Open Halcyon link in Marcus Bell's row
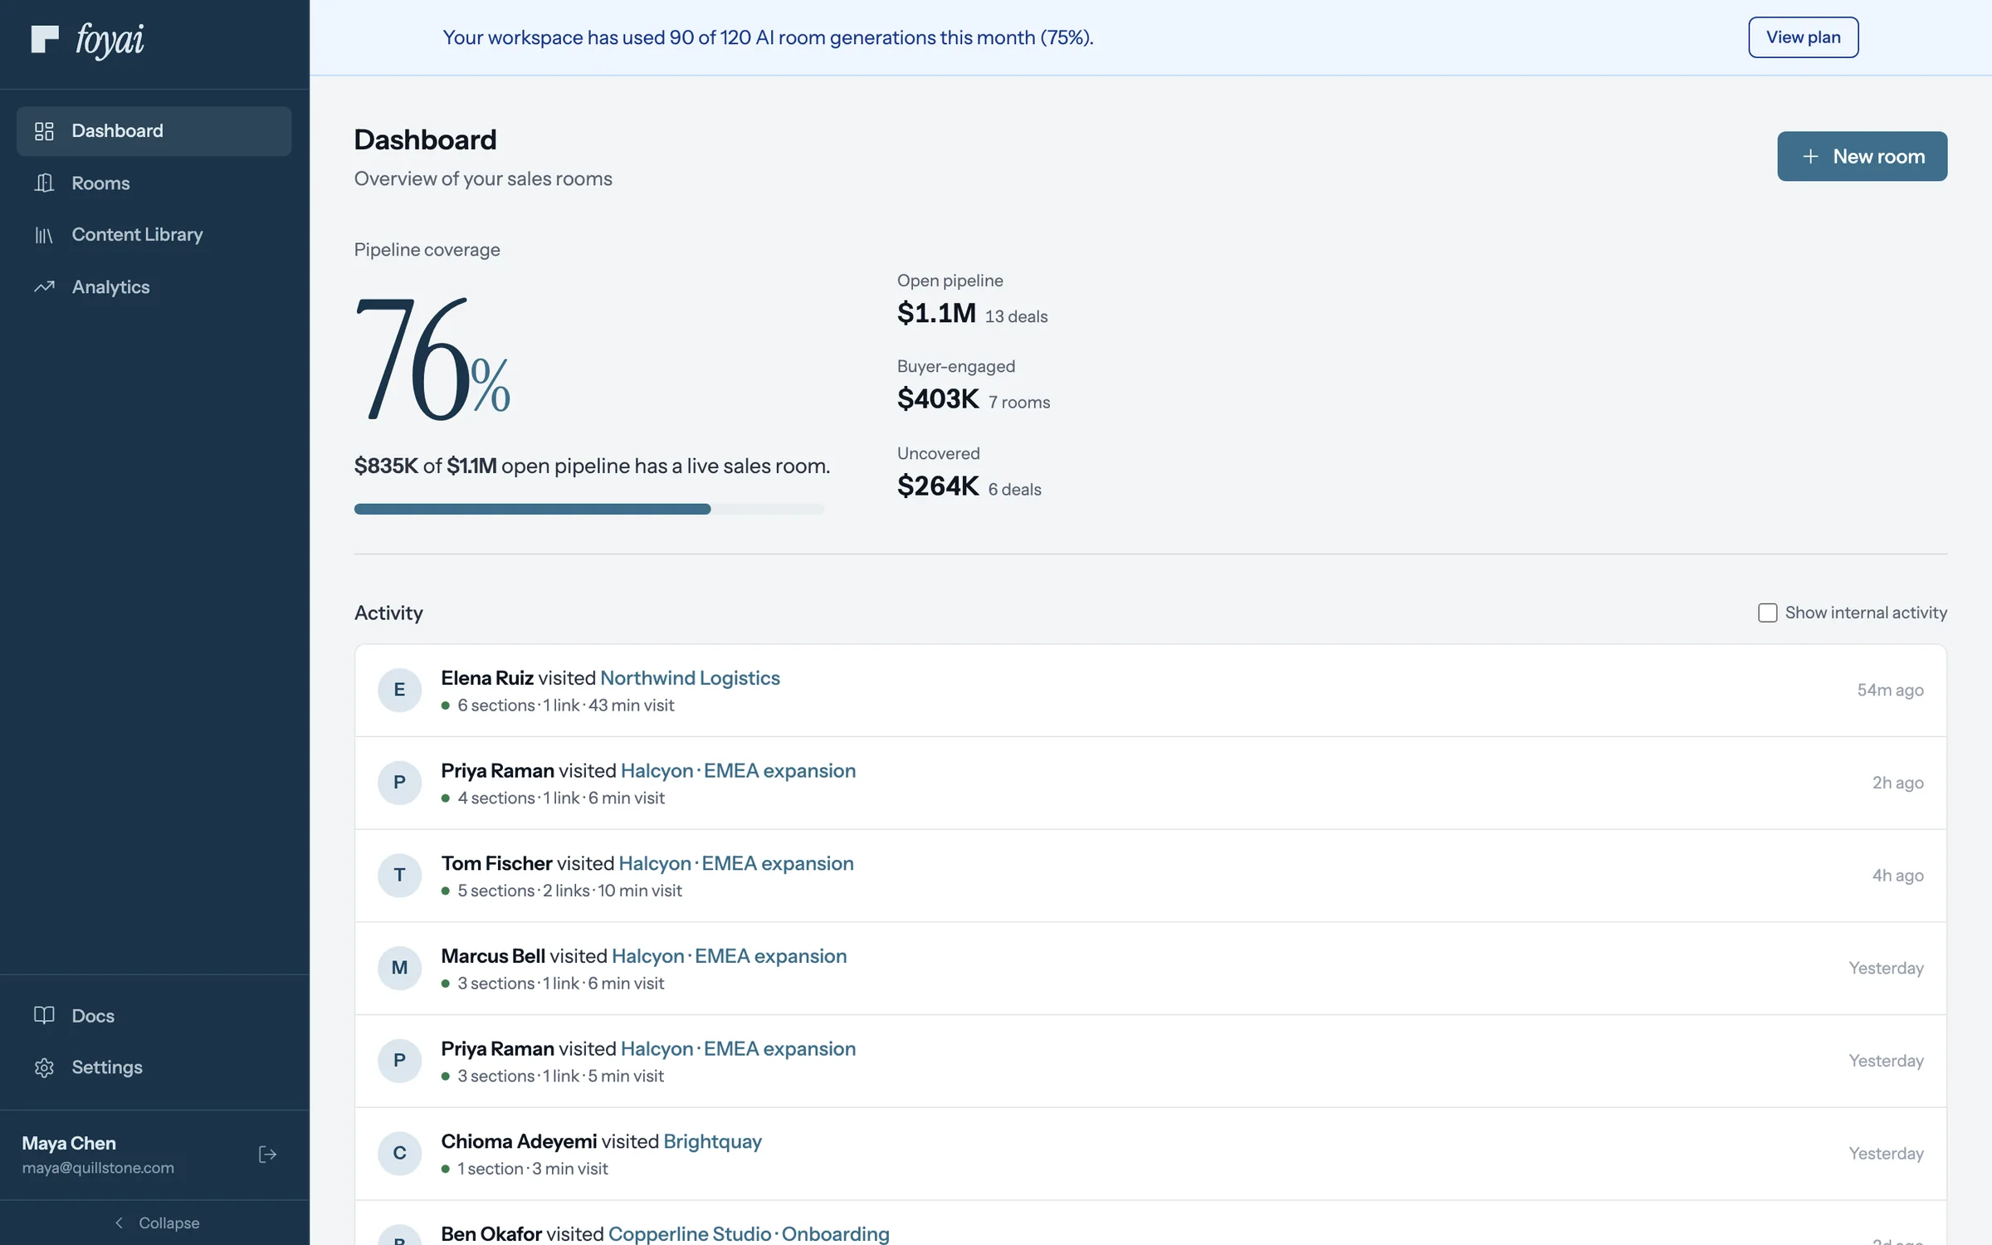The width and height of the screenshot is (1992, 1245). point(729,956)
